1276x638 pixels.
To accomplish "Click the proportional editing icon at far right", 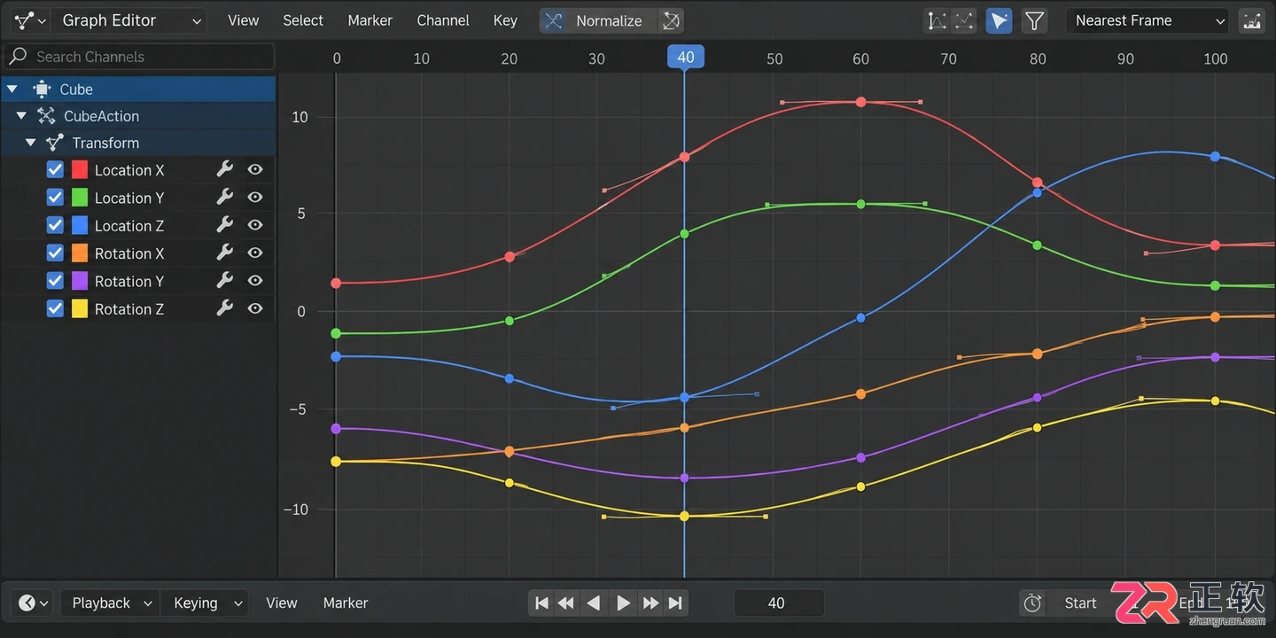I will [x=1252, y=20].
